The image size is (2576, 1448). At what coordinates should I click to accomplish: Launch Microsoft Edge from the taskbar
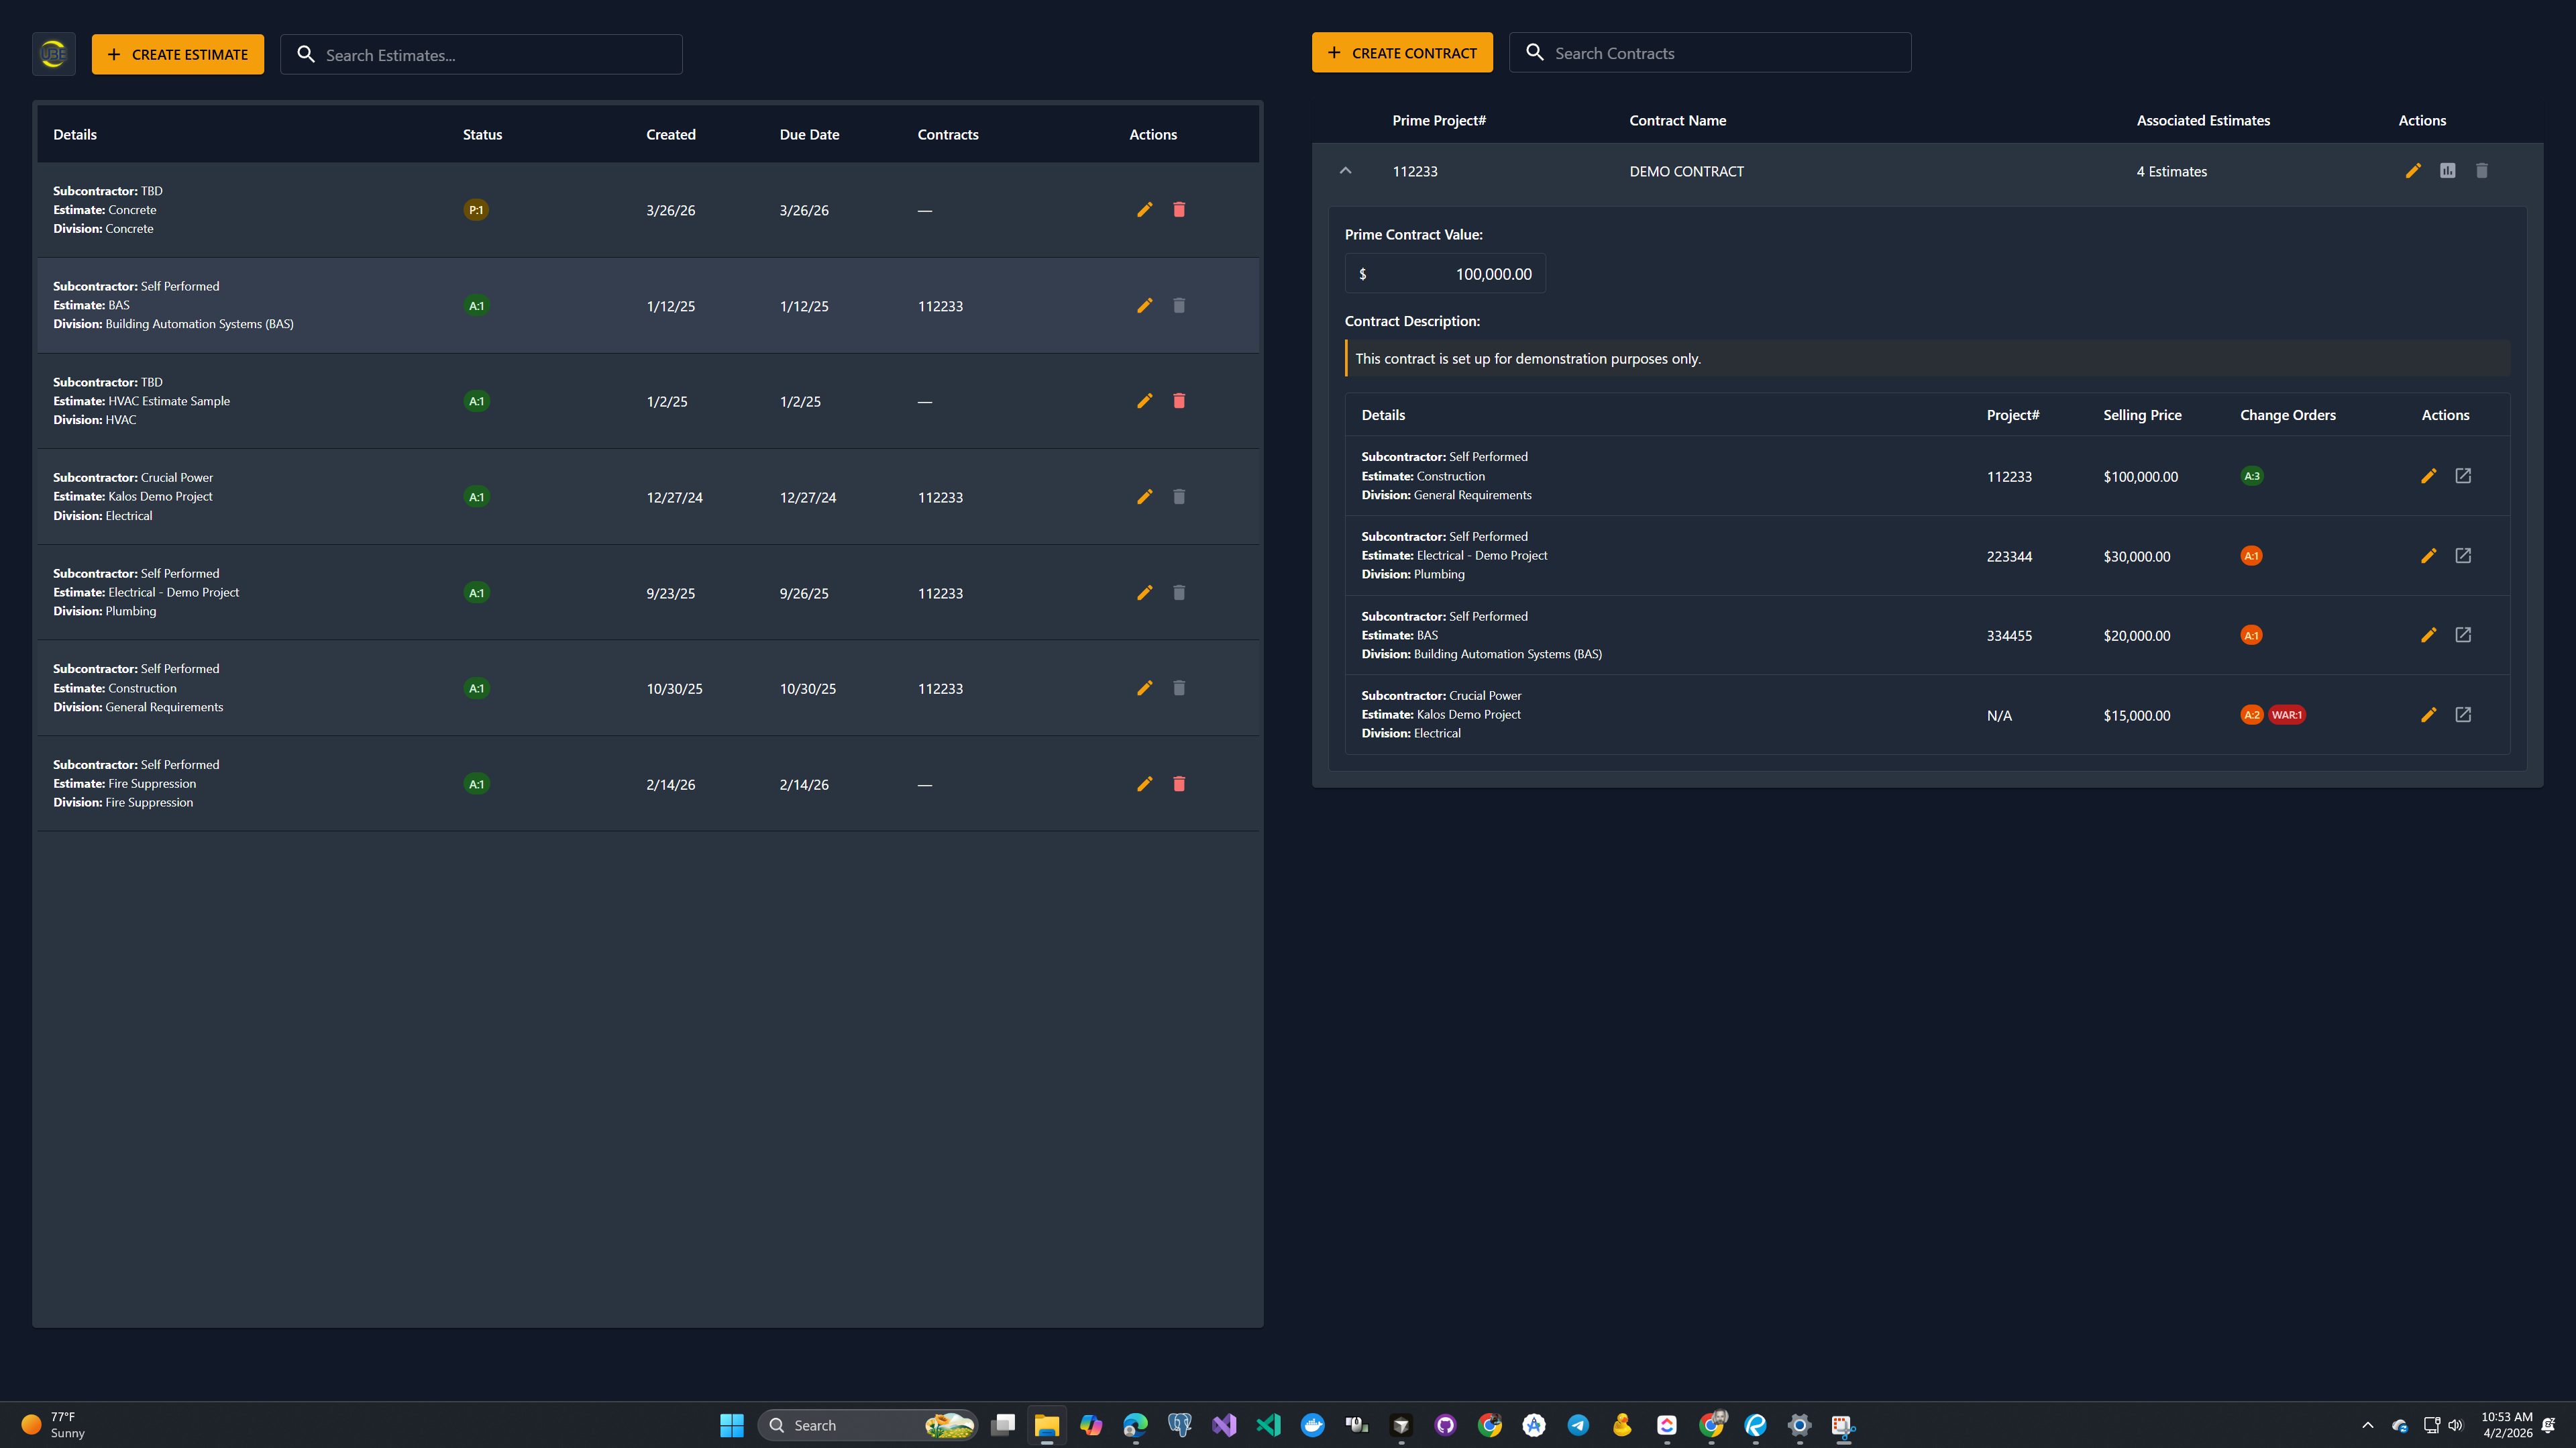click(1135, 1424)
